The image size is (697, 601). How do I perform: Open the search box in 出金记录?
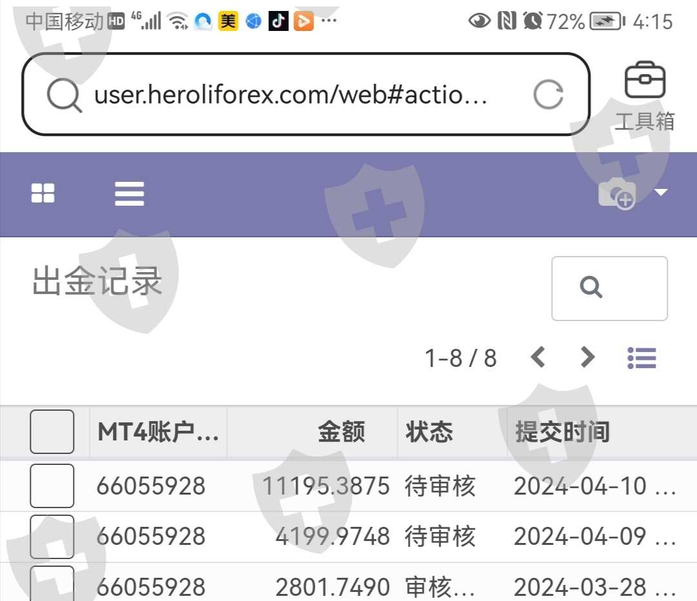(609, 288)
